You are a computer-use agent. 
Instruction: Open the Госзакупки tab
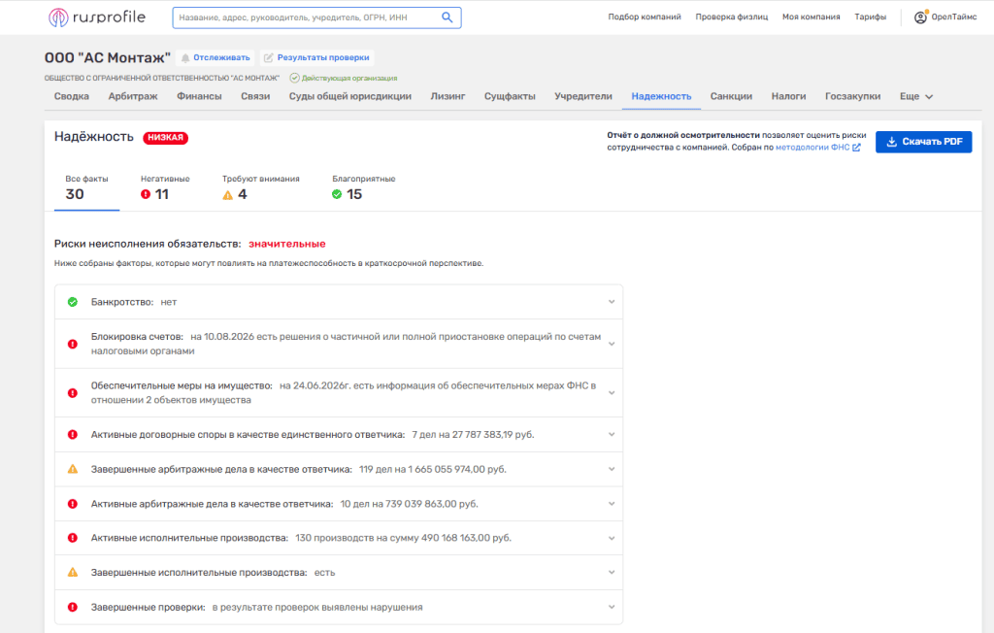point(852,96)
